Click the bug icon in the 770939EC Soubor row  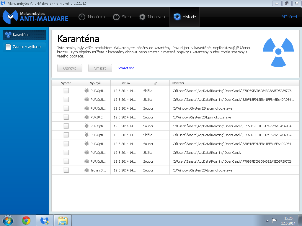87,161
